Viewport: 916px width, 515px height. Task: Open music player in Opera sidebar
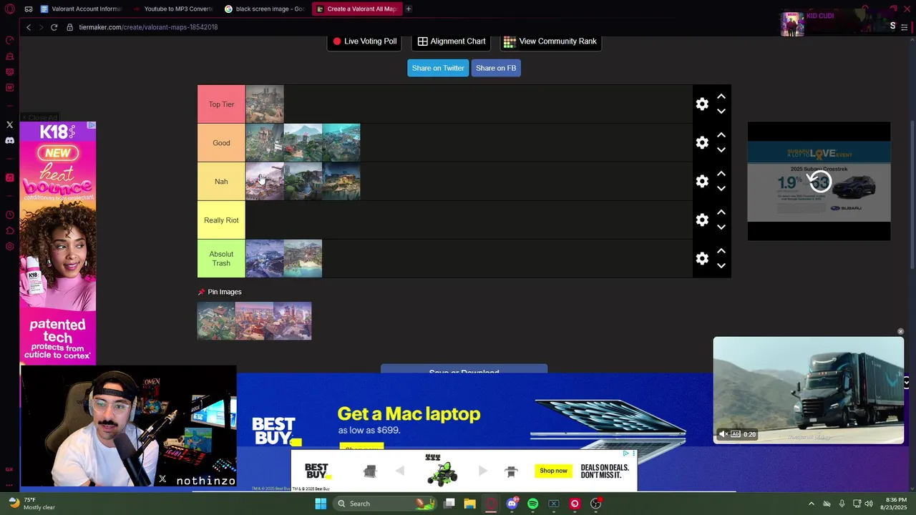tap(10, 177)
